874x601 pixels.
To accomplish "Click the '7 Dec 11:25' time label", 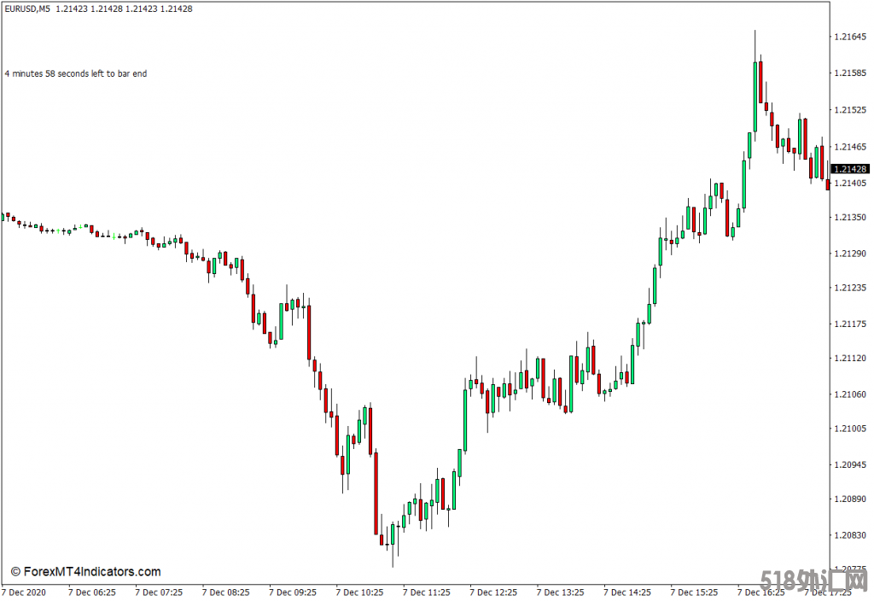I will coord(427,592).
